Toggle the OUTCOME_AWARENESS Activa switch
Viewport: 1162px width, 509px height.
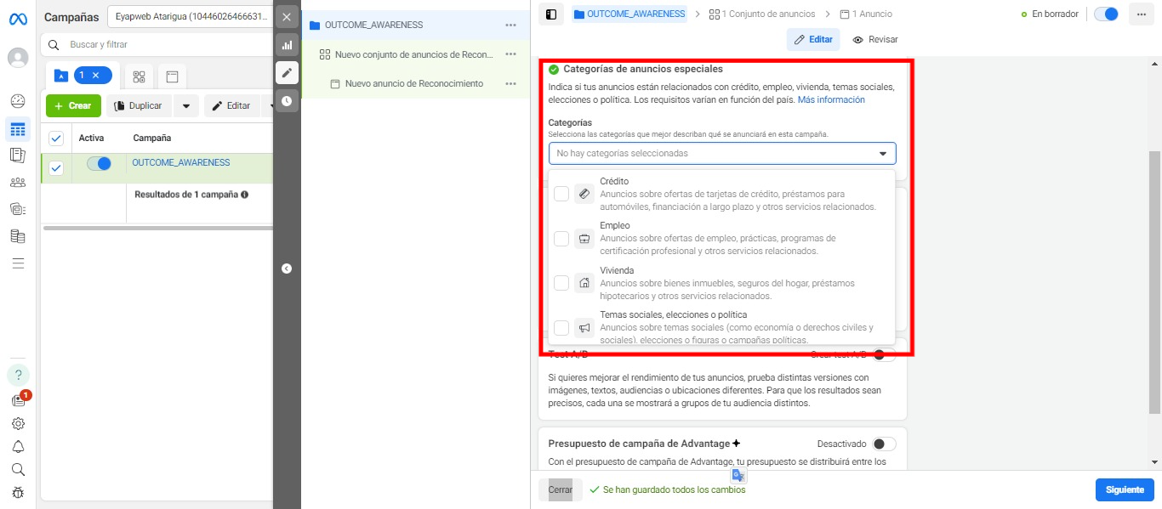coord(99,164)
